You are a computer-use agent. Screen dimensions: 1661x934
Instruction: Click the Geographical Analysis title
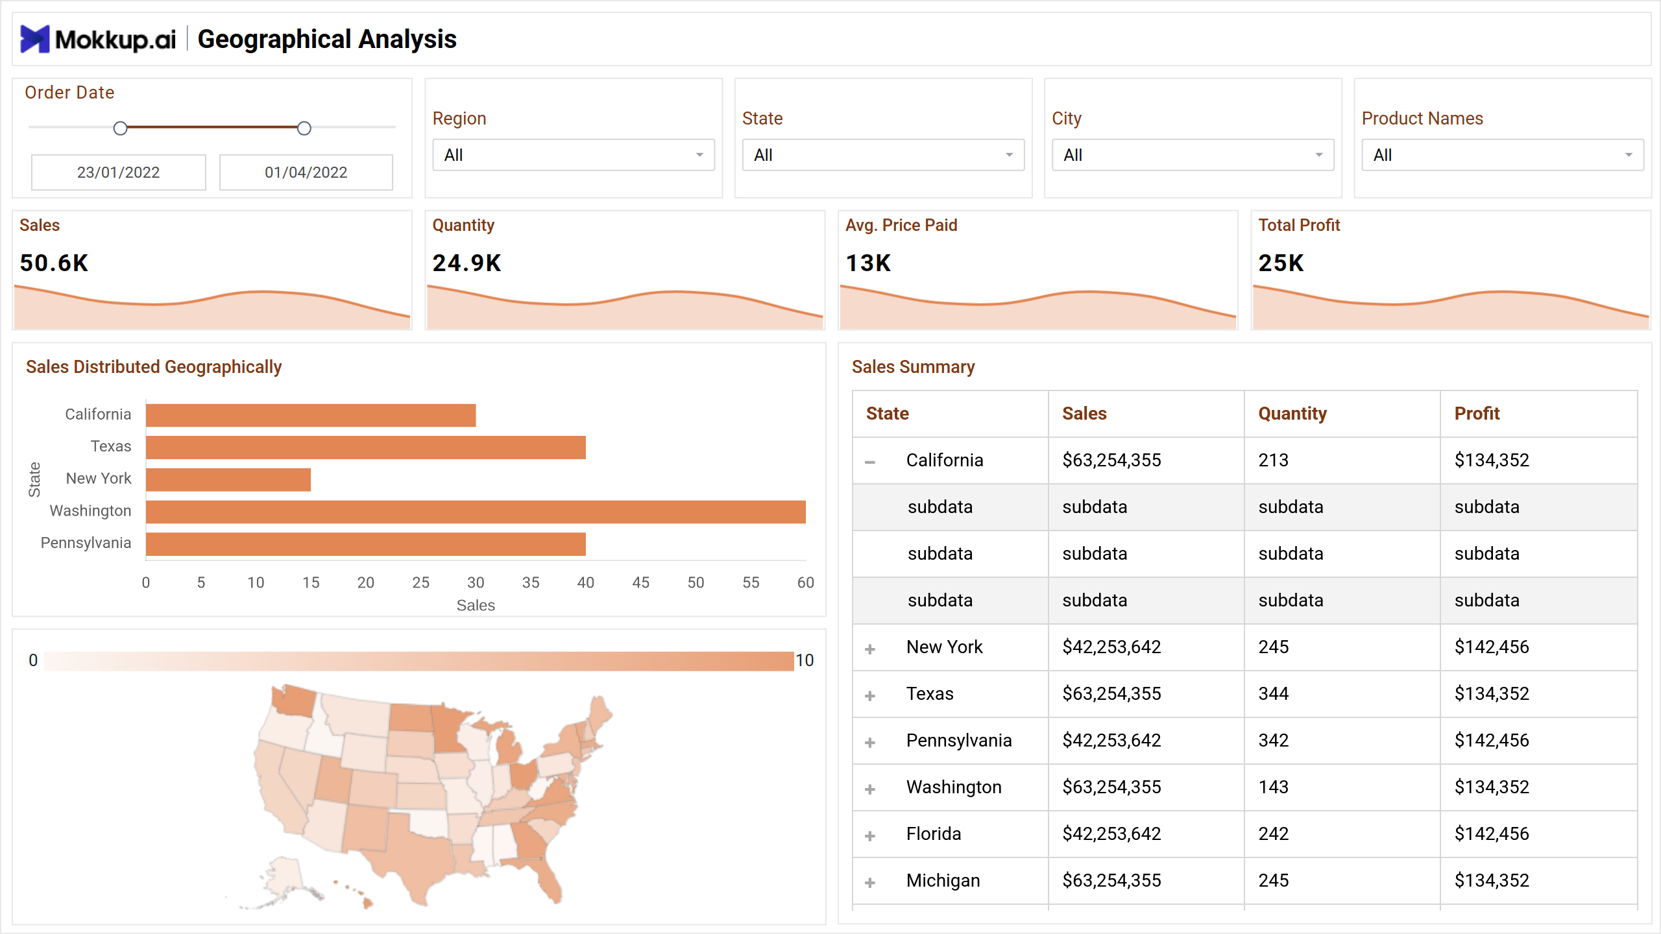pos(327,39)
